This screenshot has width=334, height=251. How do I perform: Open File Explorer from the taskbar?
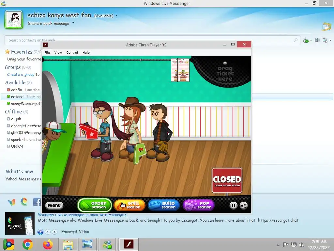point(68,244)
